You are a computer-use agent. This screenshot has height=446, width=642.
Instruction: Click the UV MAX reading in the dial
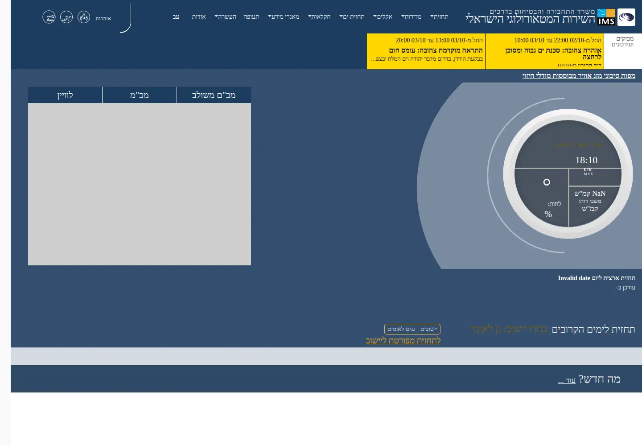click(588, 171)
